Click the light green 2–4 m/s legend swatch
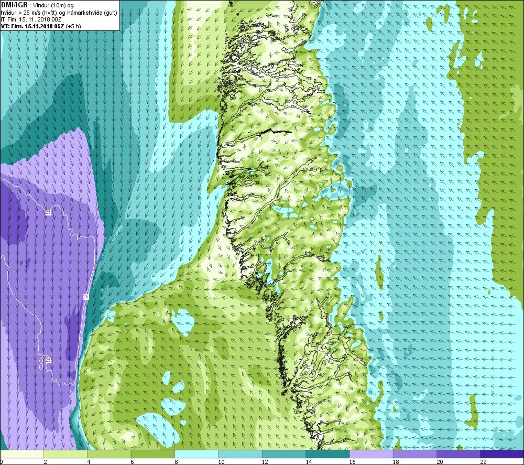This screenshot has height=465, width=524. pos(65,454)
